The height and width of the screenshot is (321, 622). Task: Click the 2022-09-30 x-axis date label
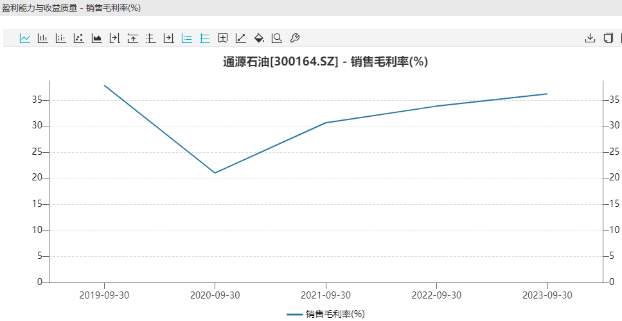437,295
